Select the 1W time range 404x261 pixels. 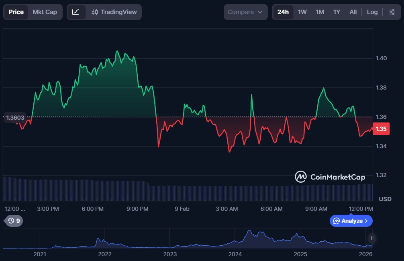302,12
